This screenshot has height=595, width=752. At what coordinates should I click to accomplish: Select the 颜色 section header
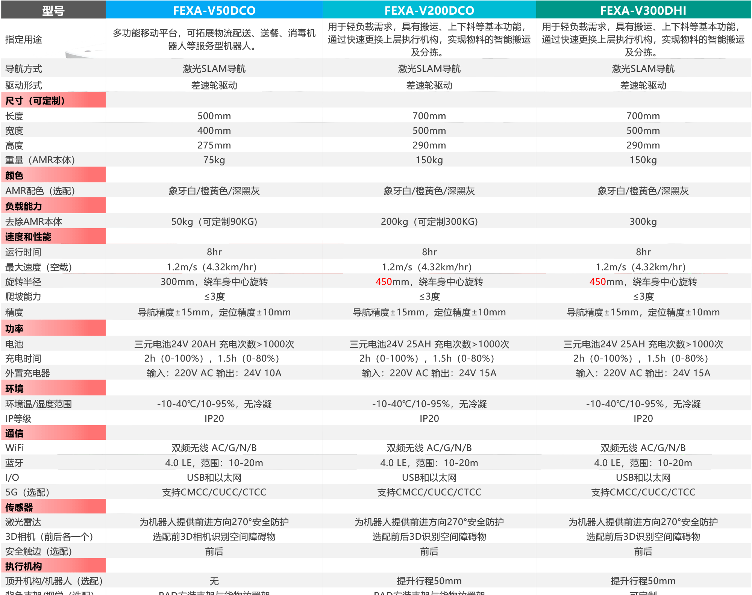pos(14,175)
